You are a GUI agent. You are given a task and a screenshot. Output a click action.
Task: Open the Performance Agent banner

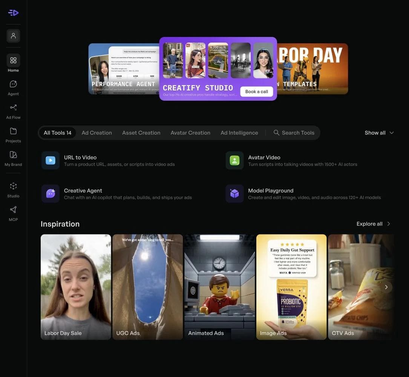(124, 69)
